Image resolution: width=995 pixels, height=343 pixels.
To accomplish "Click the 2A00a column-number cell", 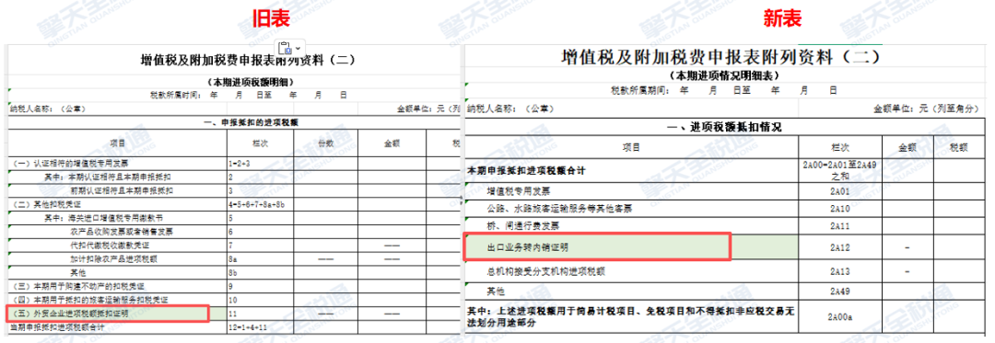I will [841, 316].
